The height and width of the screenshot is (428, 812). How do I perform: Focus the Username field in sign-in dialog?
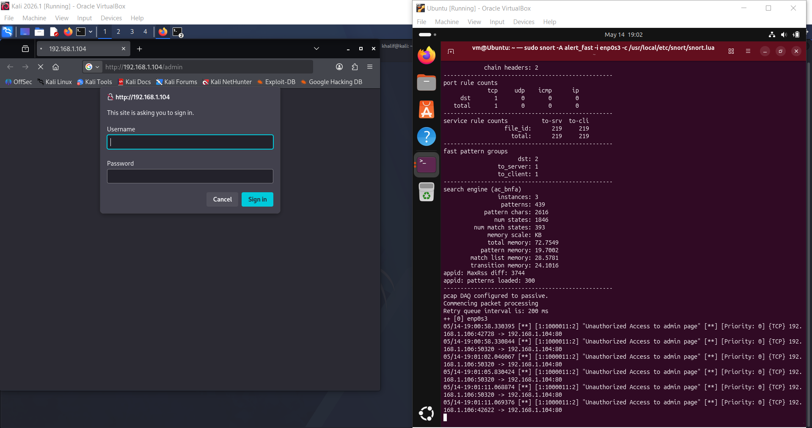point(190,142)
